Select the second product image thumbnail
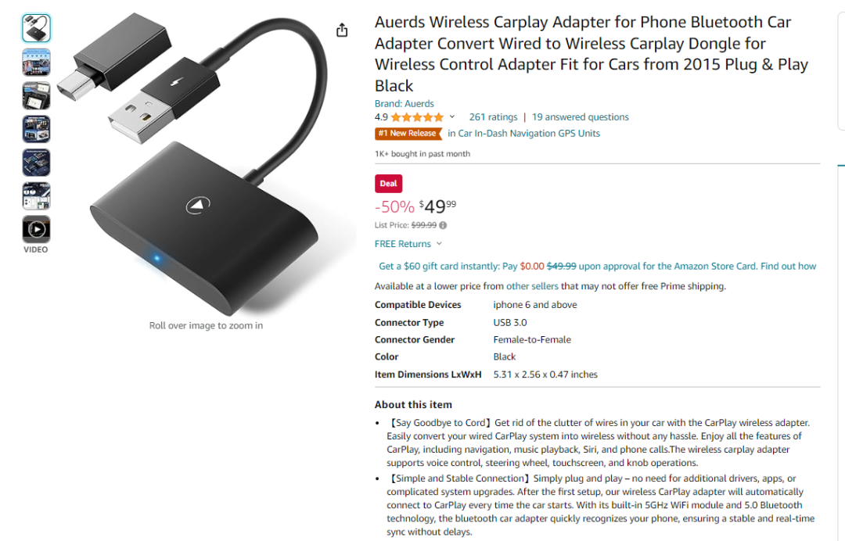845x541 pixels. (x=36, y=62)
